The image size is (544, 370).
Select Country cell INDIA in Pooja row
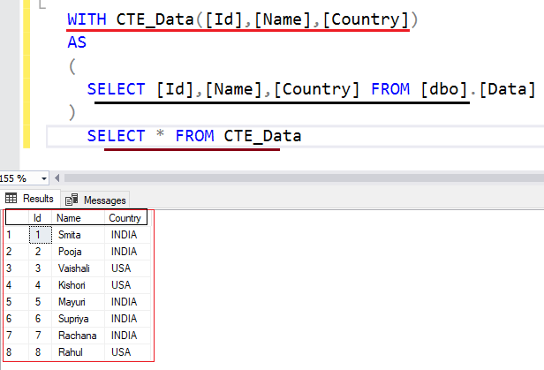click(127, 252)
